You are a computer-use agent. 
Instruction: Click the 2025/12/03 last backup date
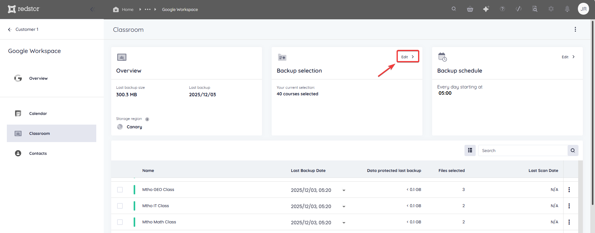point(202,94)
